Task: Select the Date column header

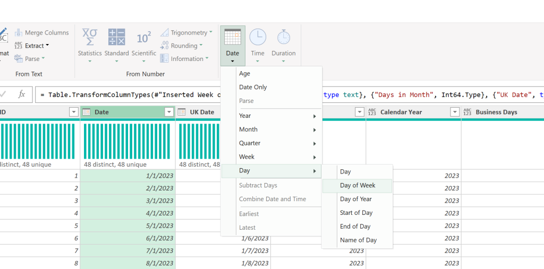Action: click(127, 112)
